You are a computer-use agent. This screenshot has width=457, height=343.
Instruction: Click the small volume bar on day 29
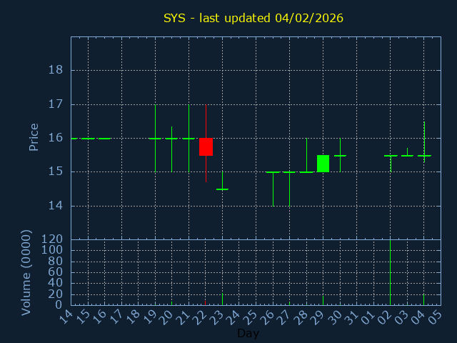(x=323, y=300)
